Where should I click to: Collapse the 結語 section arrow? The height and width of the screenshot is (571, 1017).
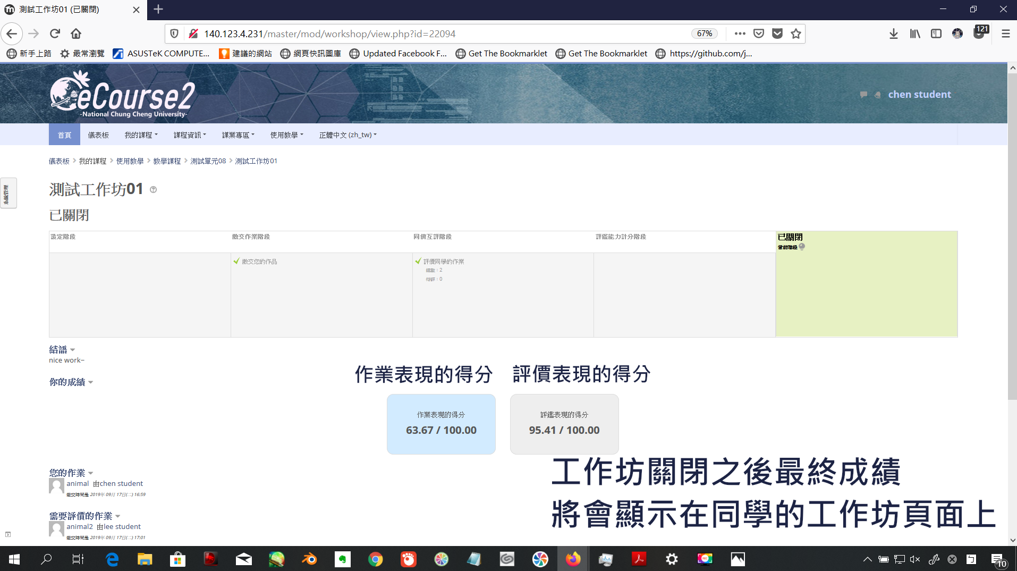coord(73,350)
